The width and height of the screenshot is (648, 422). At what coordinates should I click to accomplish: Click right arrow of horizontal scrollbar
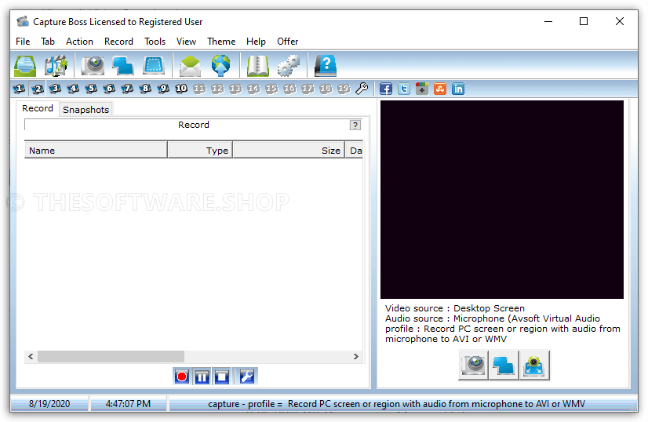355,356
